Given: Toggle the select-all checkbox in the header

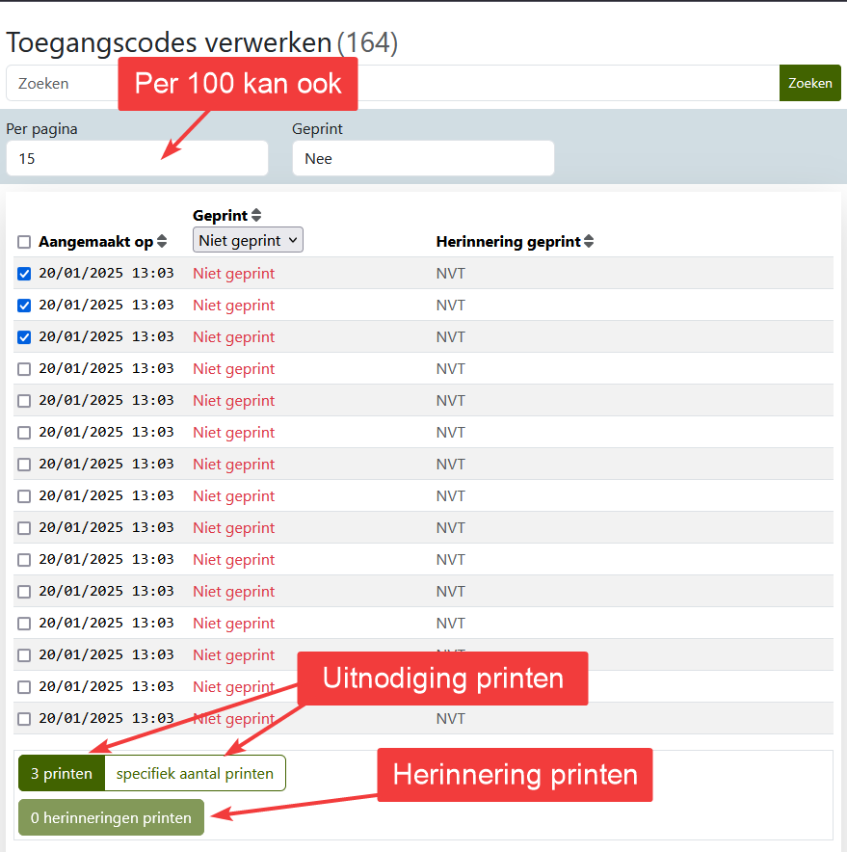Looking at the screenshot, I should pyautogui.click(x=23, y=242).
